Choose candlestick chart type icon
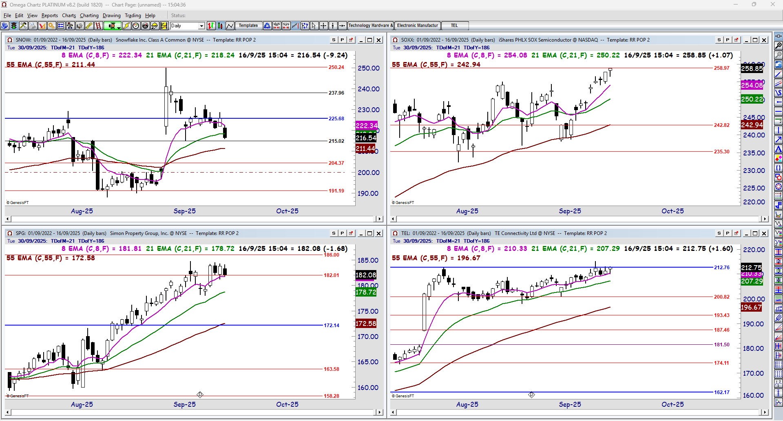Viewport: 783px width, 421px height. click(x=220, y=26)
